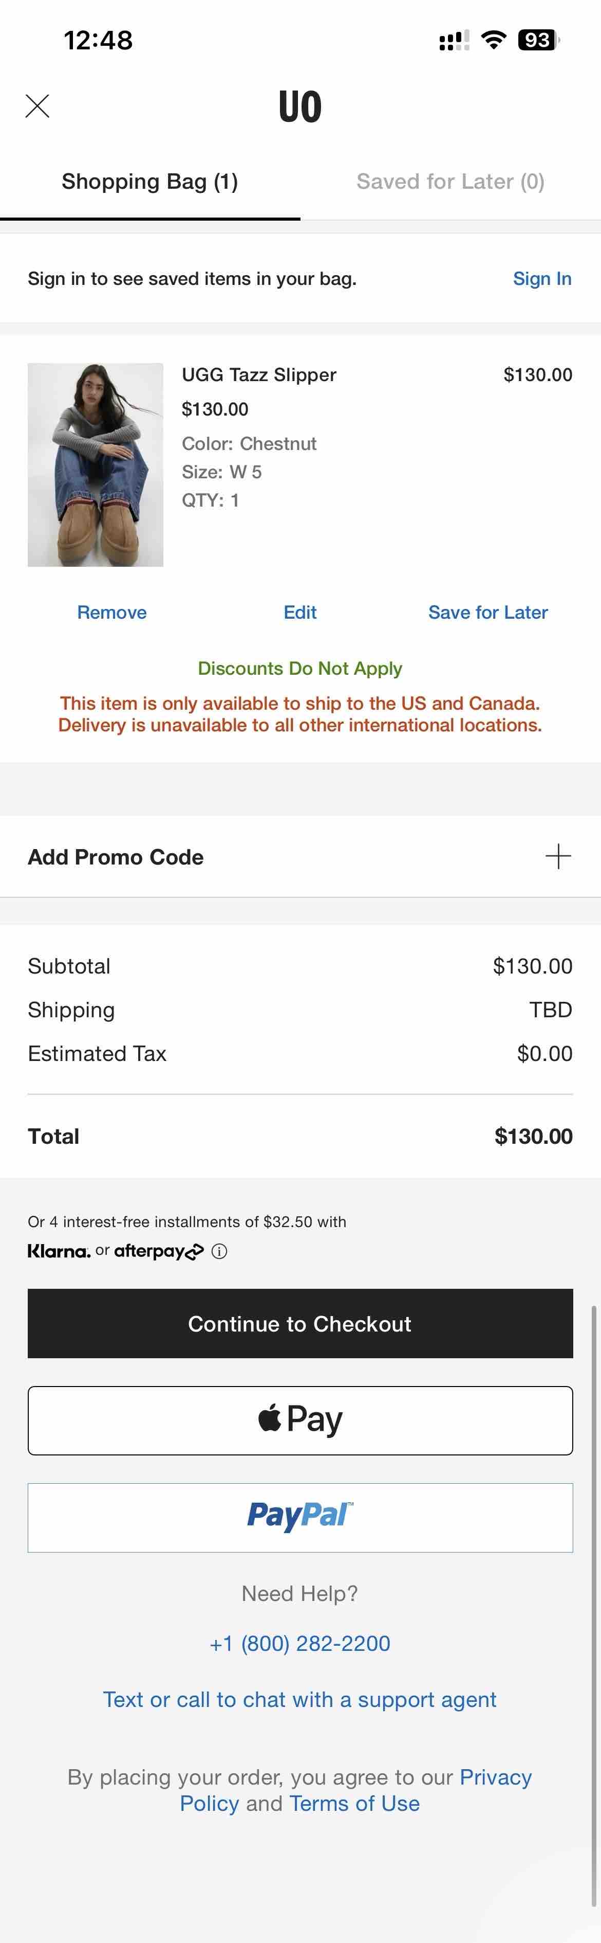Screen dimensions: 601x1943
Task: Edit the slipper item options
Action: pos(300,611)
